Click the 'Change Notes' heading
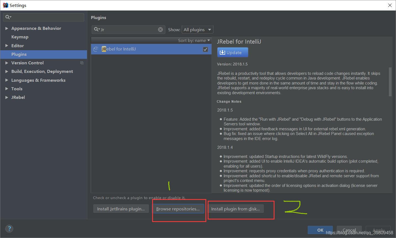The width and height of the screenshot is (396, 238). [x=229, y=102]
